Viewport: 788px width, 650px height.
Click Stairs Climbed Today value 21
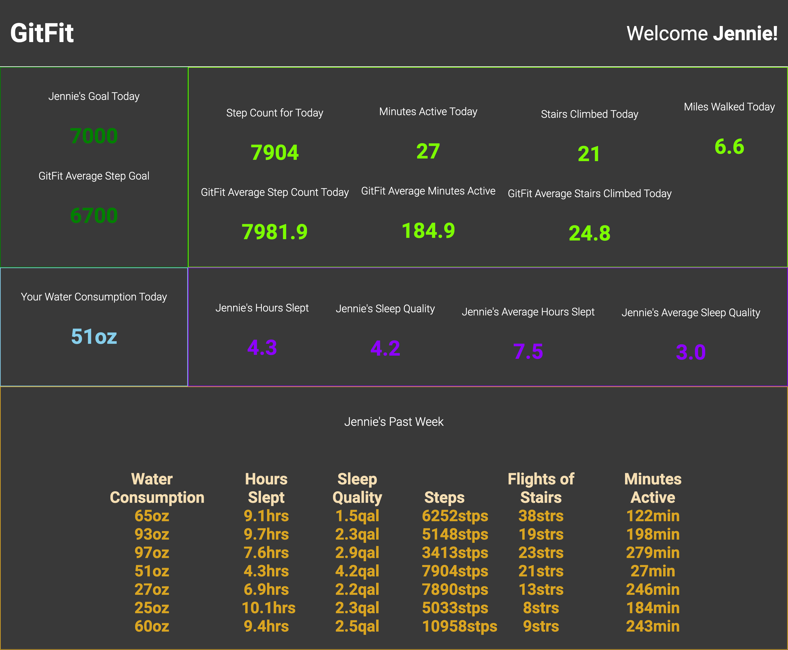click(589, 153)
